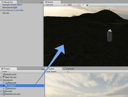Open the Textured draw mode dropdown
Screen dimensions: 128x97
click(x=55, y=5)
